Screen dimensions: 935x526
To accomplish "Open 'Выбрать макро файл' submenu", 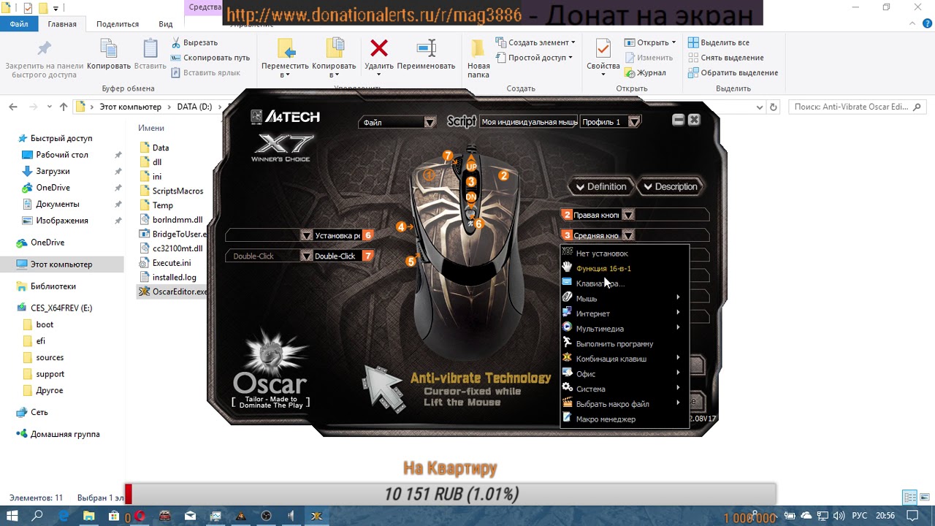I will (624, 404).
